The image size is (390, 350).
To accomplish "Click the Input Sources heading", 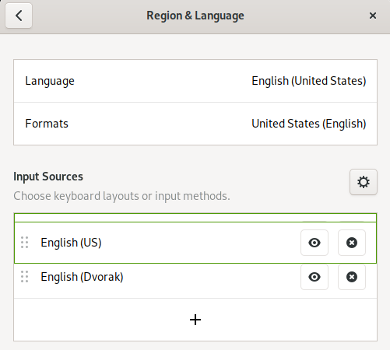I will (48, 177).
